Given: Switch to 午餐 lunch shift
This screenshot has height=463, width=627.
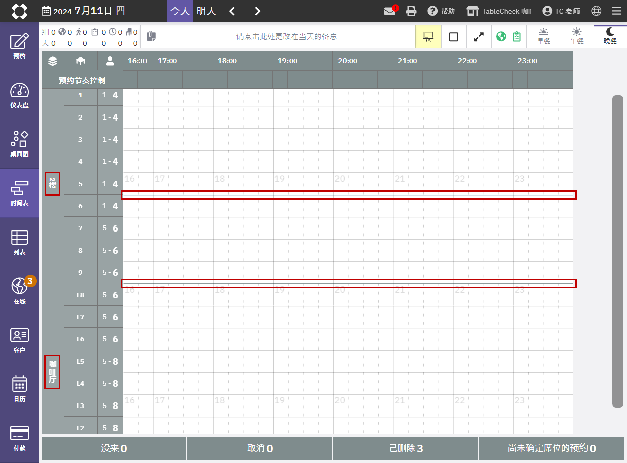Looking at the screenshot, I should 577,36.
